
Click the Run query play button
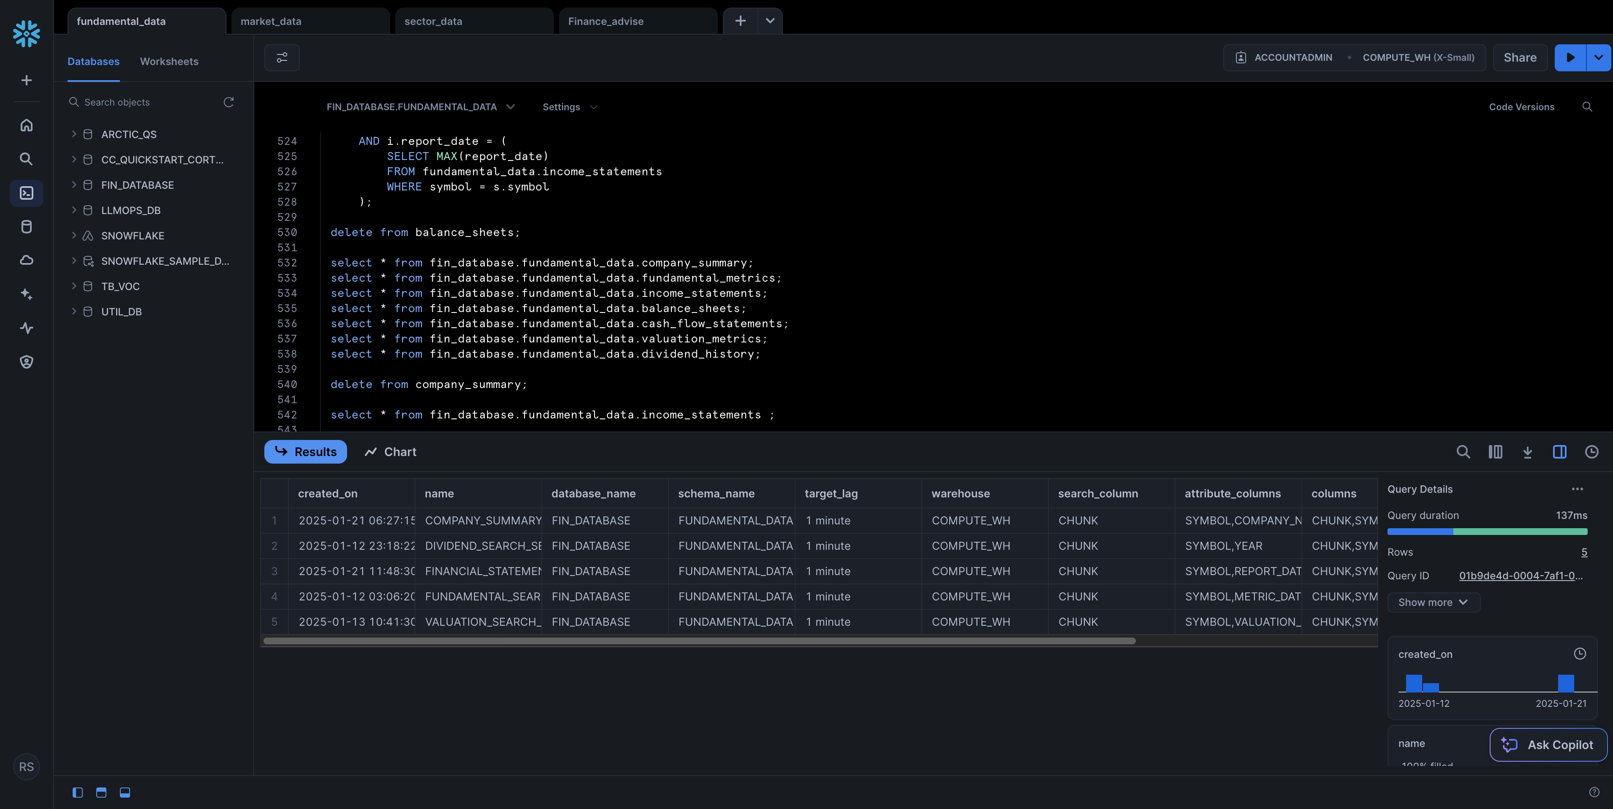coord(1570,57)
